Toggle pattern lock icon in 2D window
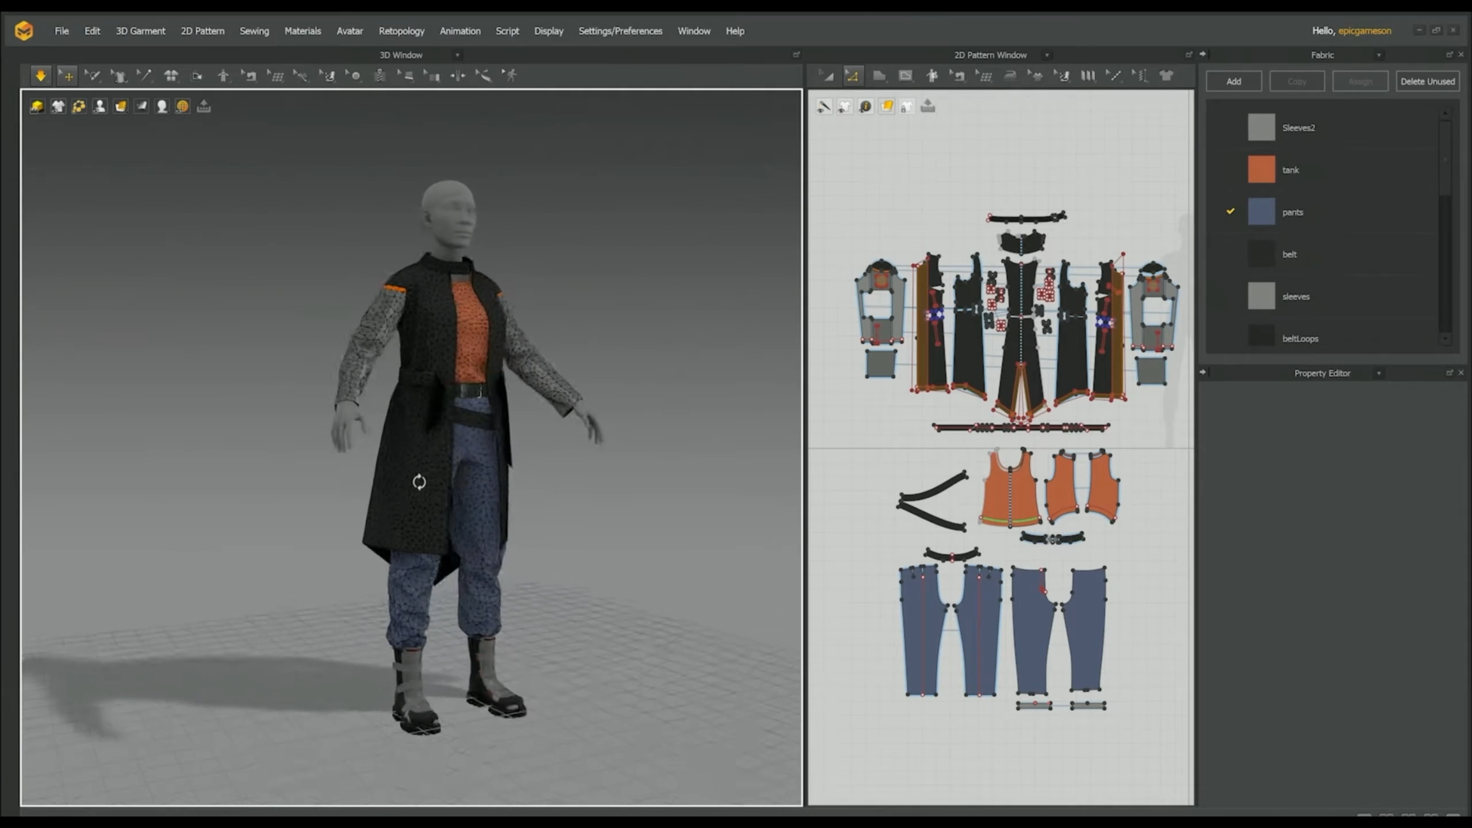Viewport: 1472px width, 828px height. [907, 106]
